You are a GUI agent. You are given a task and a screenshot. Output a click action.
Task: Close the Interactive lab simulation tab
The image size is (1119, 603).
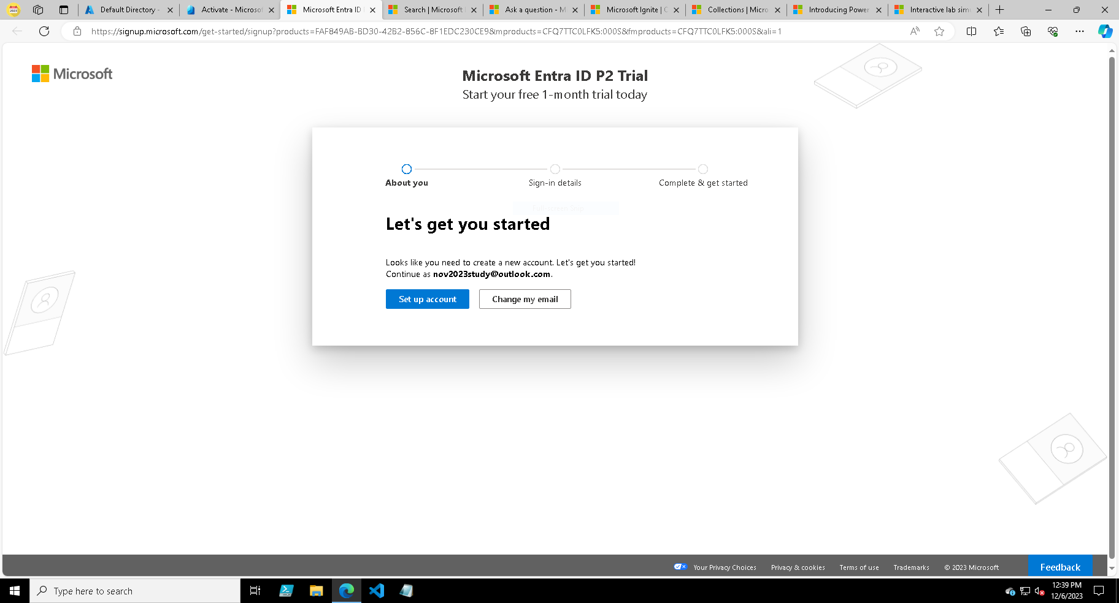pos(979,10)
